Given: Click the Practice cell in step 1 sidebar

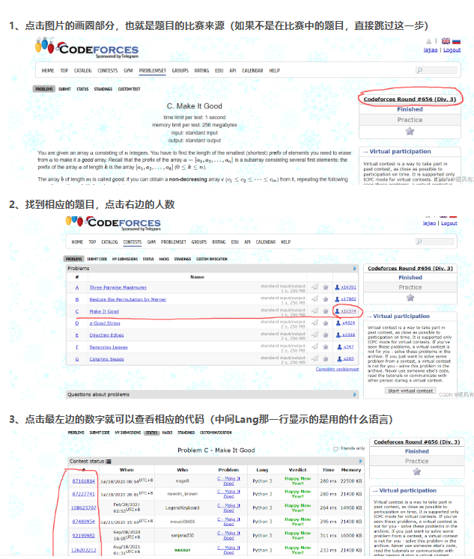Looking at the screenshot, I should [410, 120].
